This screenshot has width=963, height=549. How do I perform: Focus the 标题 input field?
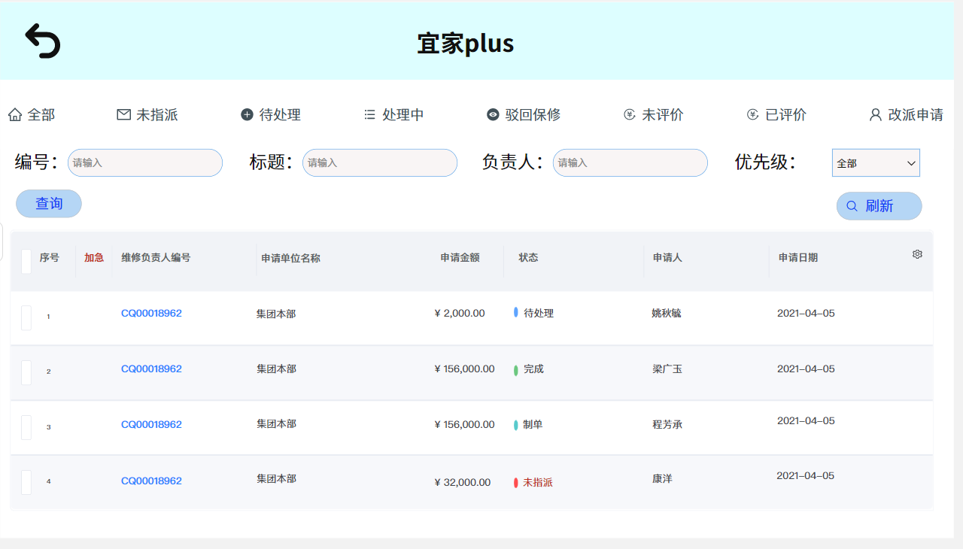[x=380, y=162]
